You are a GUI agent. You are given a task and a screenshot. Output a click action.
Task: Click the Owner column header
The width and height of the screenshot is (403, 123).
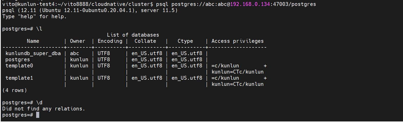(77, 41)
